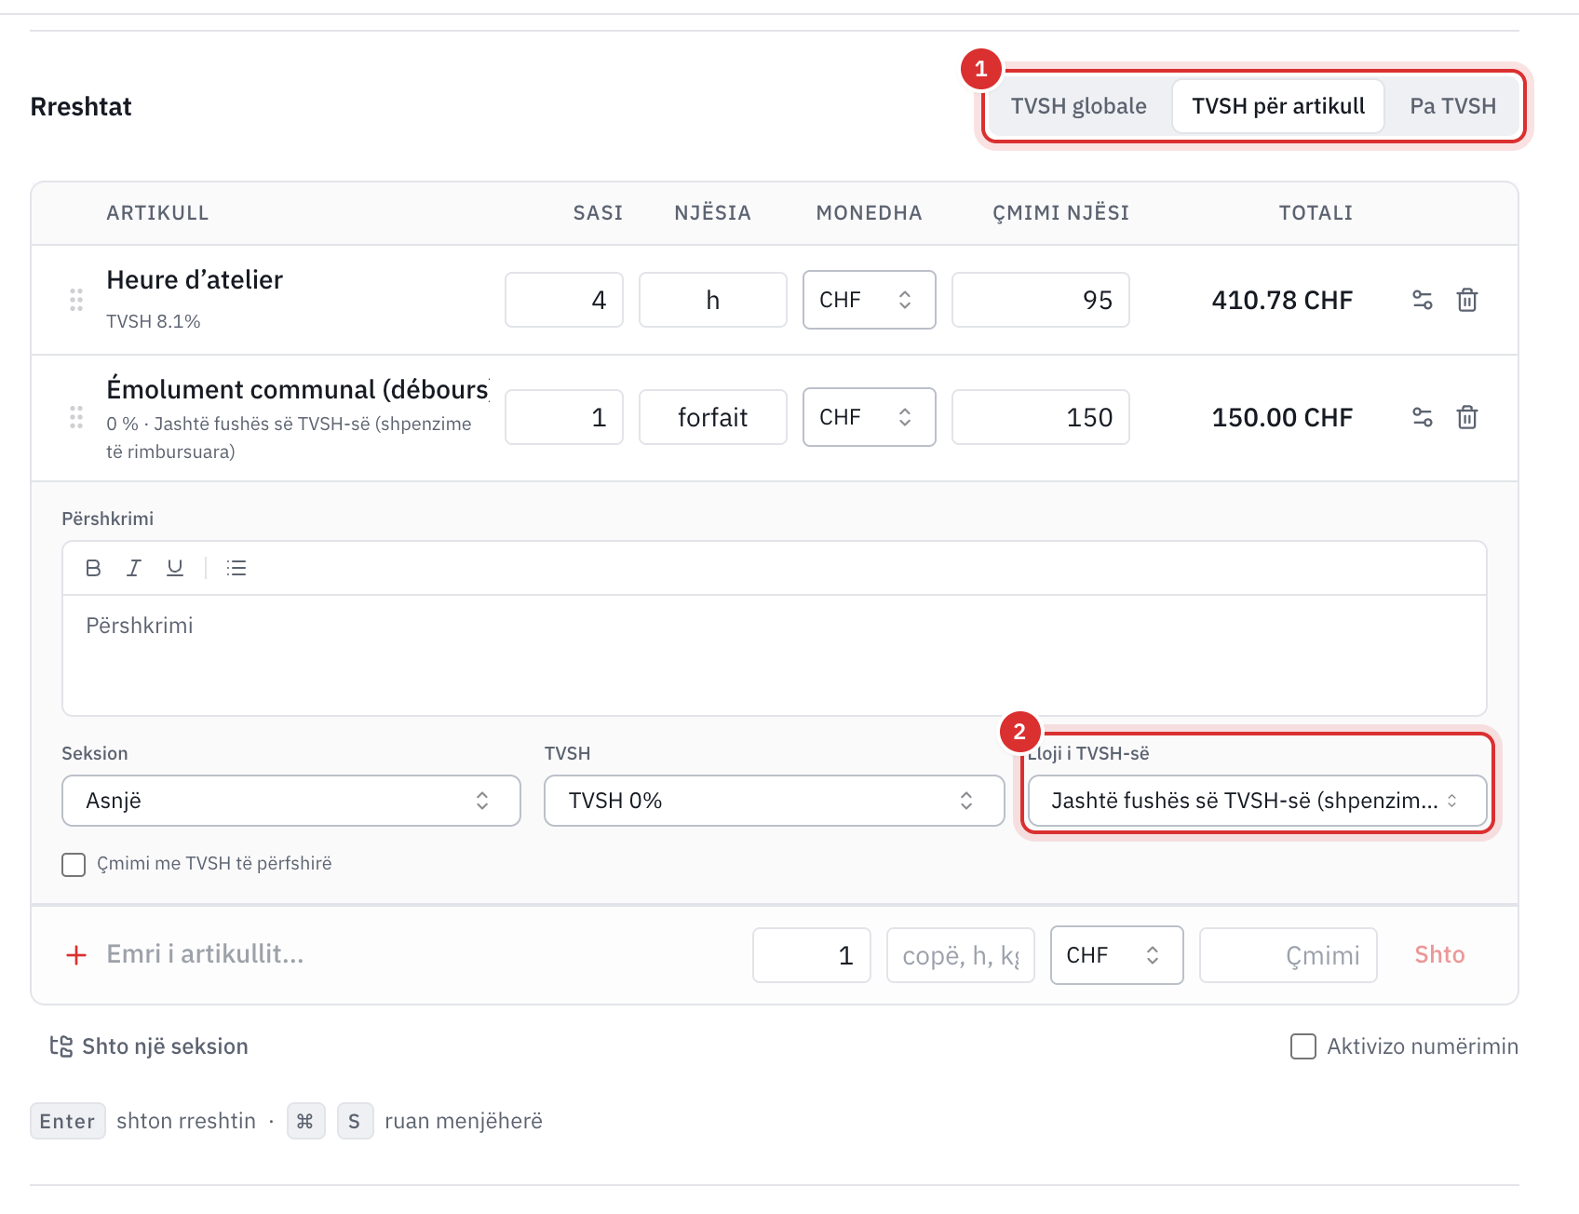Open line settings for Émolument communal
This screenshot has width=1579, height=1214.
[x=1422, y=417]
